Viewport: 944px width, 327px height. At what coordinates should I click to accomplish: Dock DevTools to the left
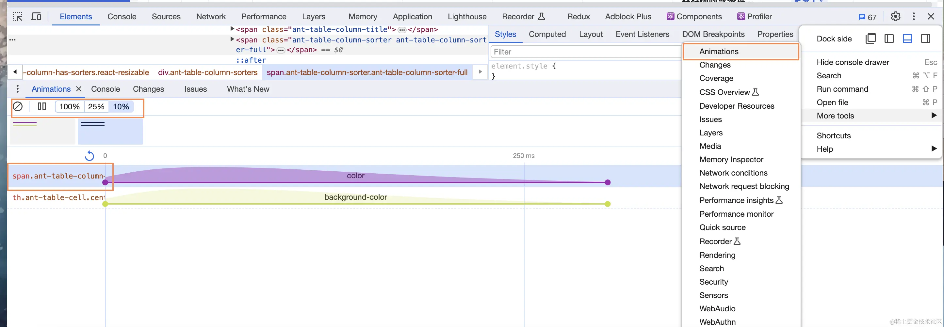click(889, 39)
